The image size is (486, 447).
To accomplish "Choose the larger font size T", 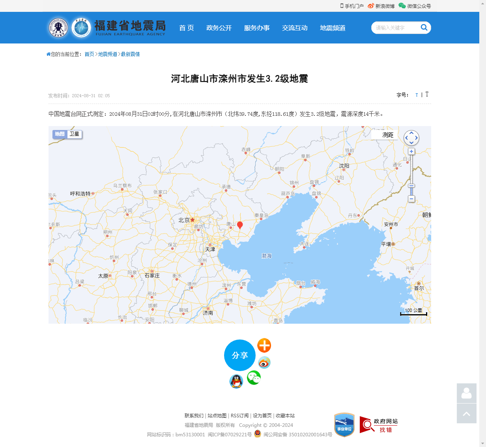I will 427,94.
